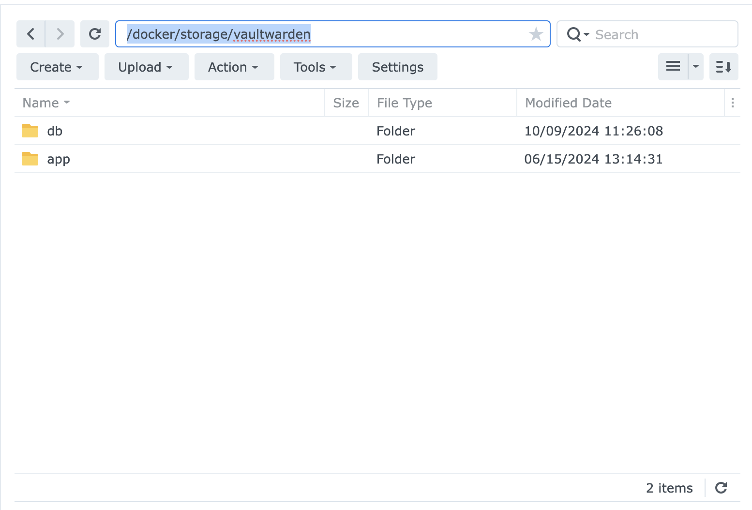Switch to list view mode
Screen dimensions: 752x510
673,67
